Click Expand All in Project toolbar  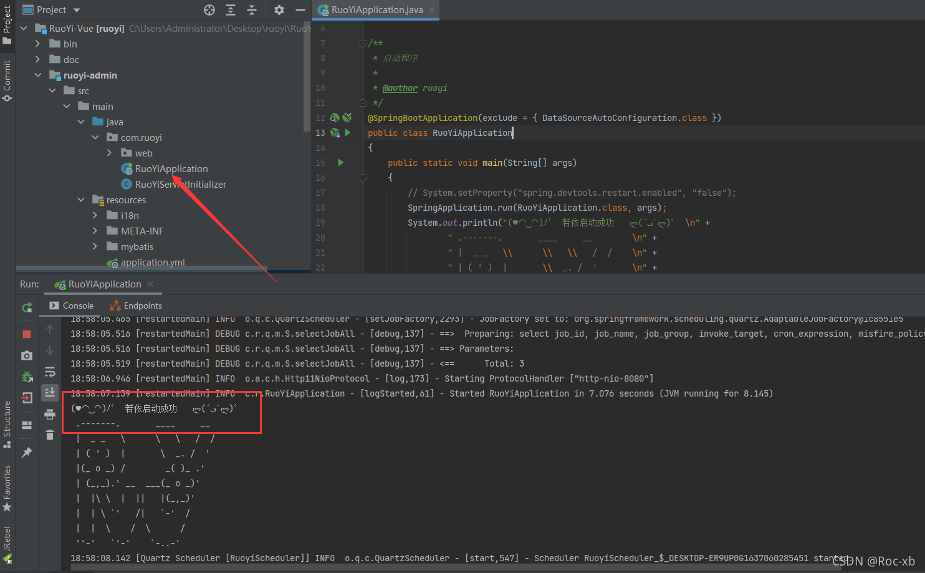pos(231,10)
